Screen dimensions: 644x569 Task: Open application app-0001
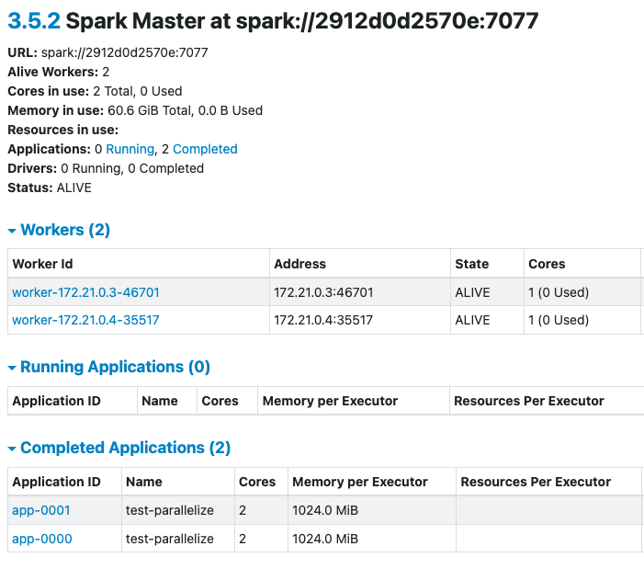(x=41, y=510)
